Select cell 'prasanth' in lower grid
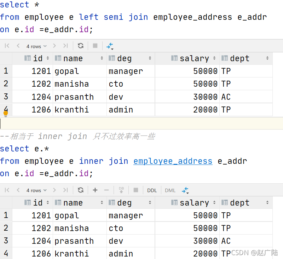This screenshot has height=259, width=283. point(80,241)
